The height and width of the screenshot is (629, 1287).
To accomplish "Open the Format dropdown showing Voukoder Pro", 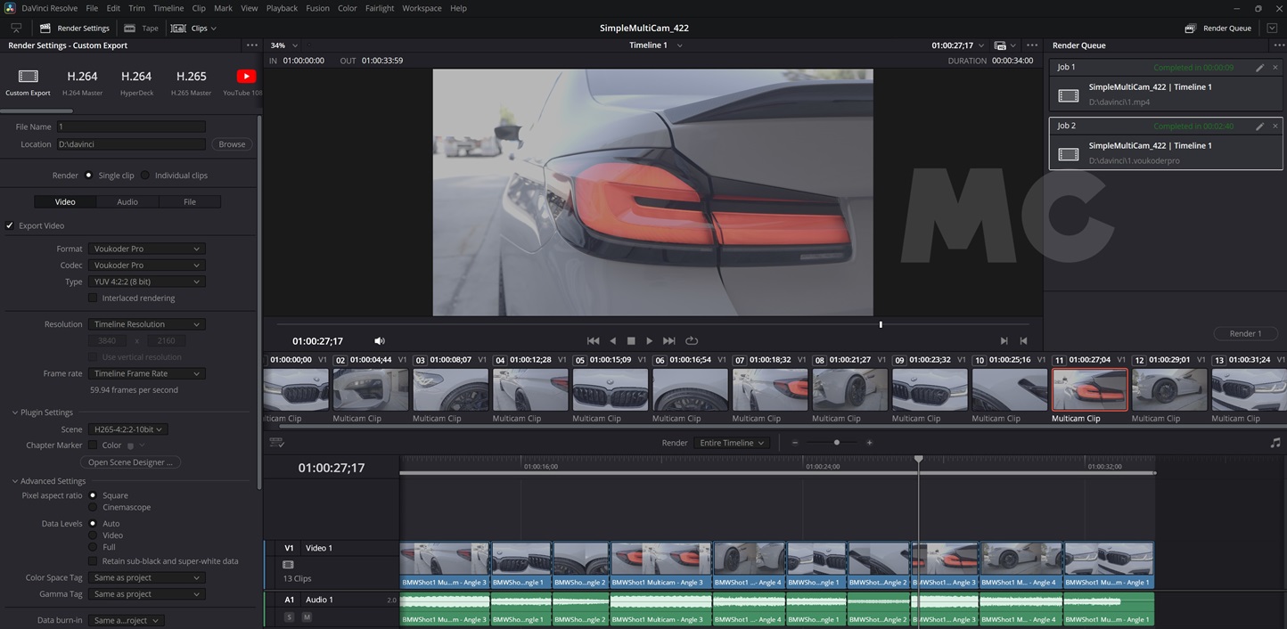I will point(146,249).
